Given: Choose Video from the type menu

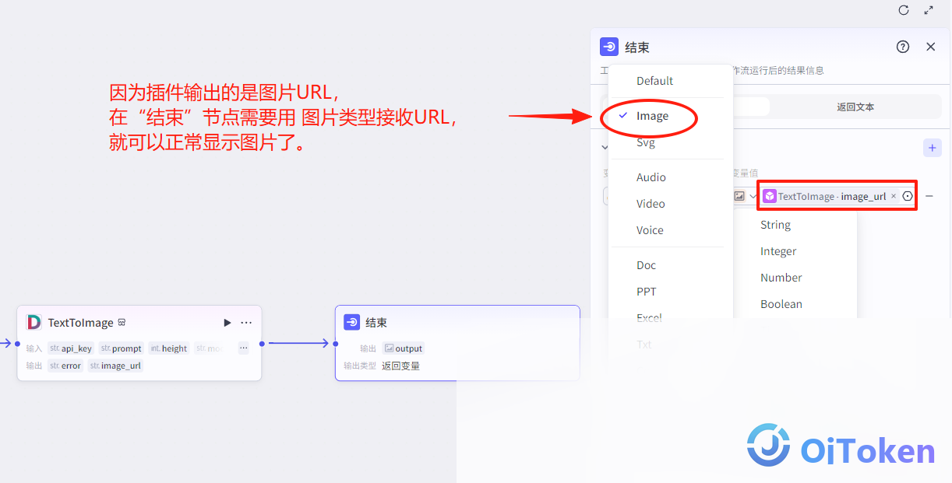Looking at the screenshot, I should (651, 204).
